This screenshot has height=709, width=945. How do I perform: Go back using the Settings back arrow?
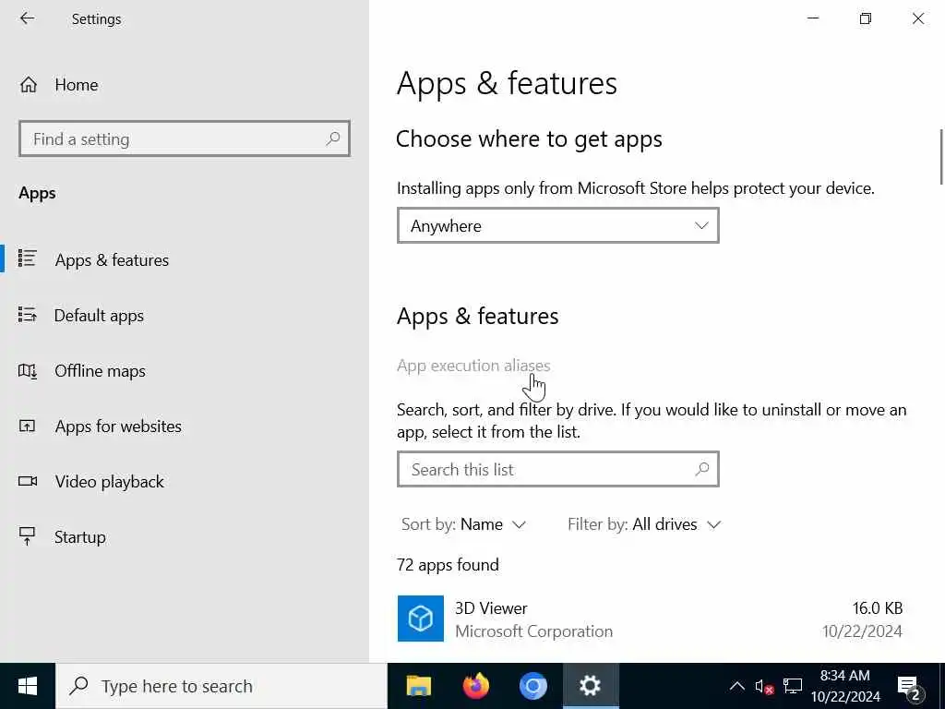(27, 18)
